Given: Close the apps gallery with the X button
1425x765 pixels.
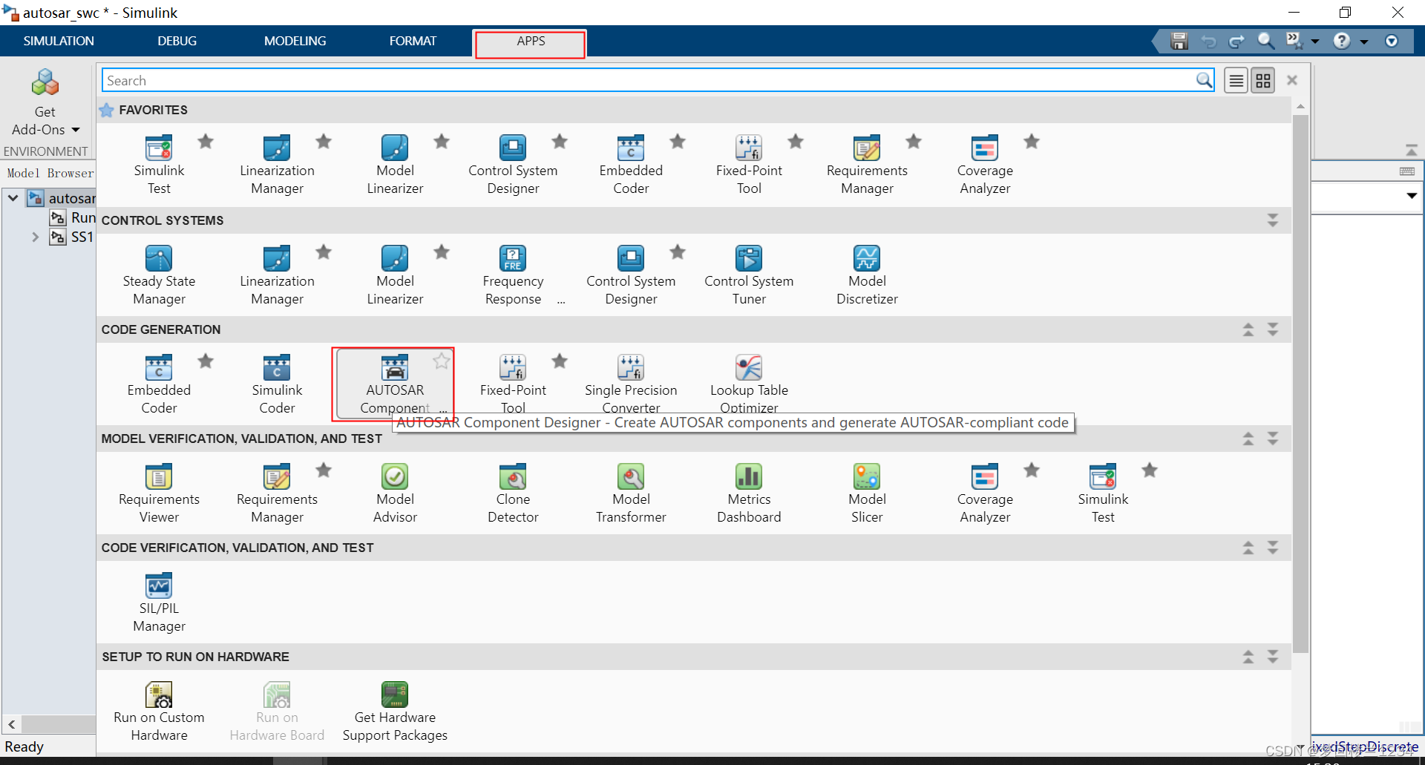Looking at the screenshot, I should coord(1291,79).
